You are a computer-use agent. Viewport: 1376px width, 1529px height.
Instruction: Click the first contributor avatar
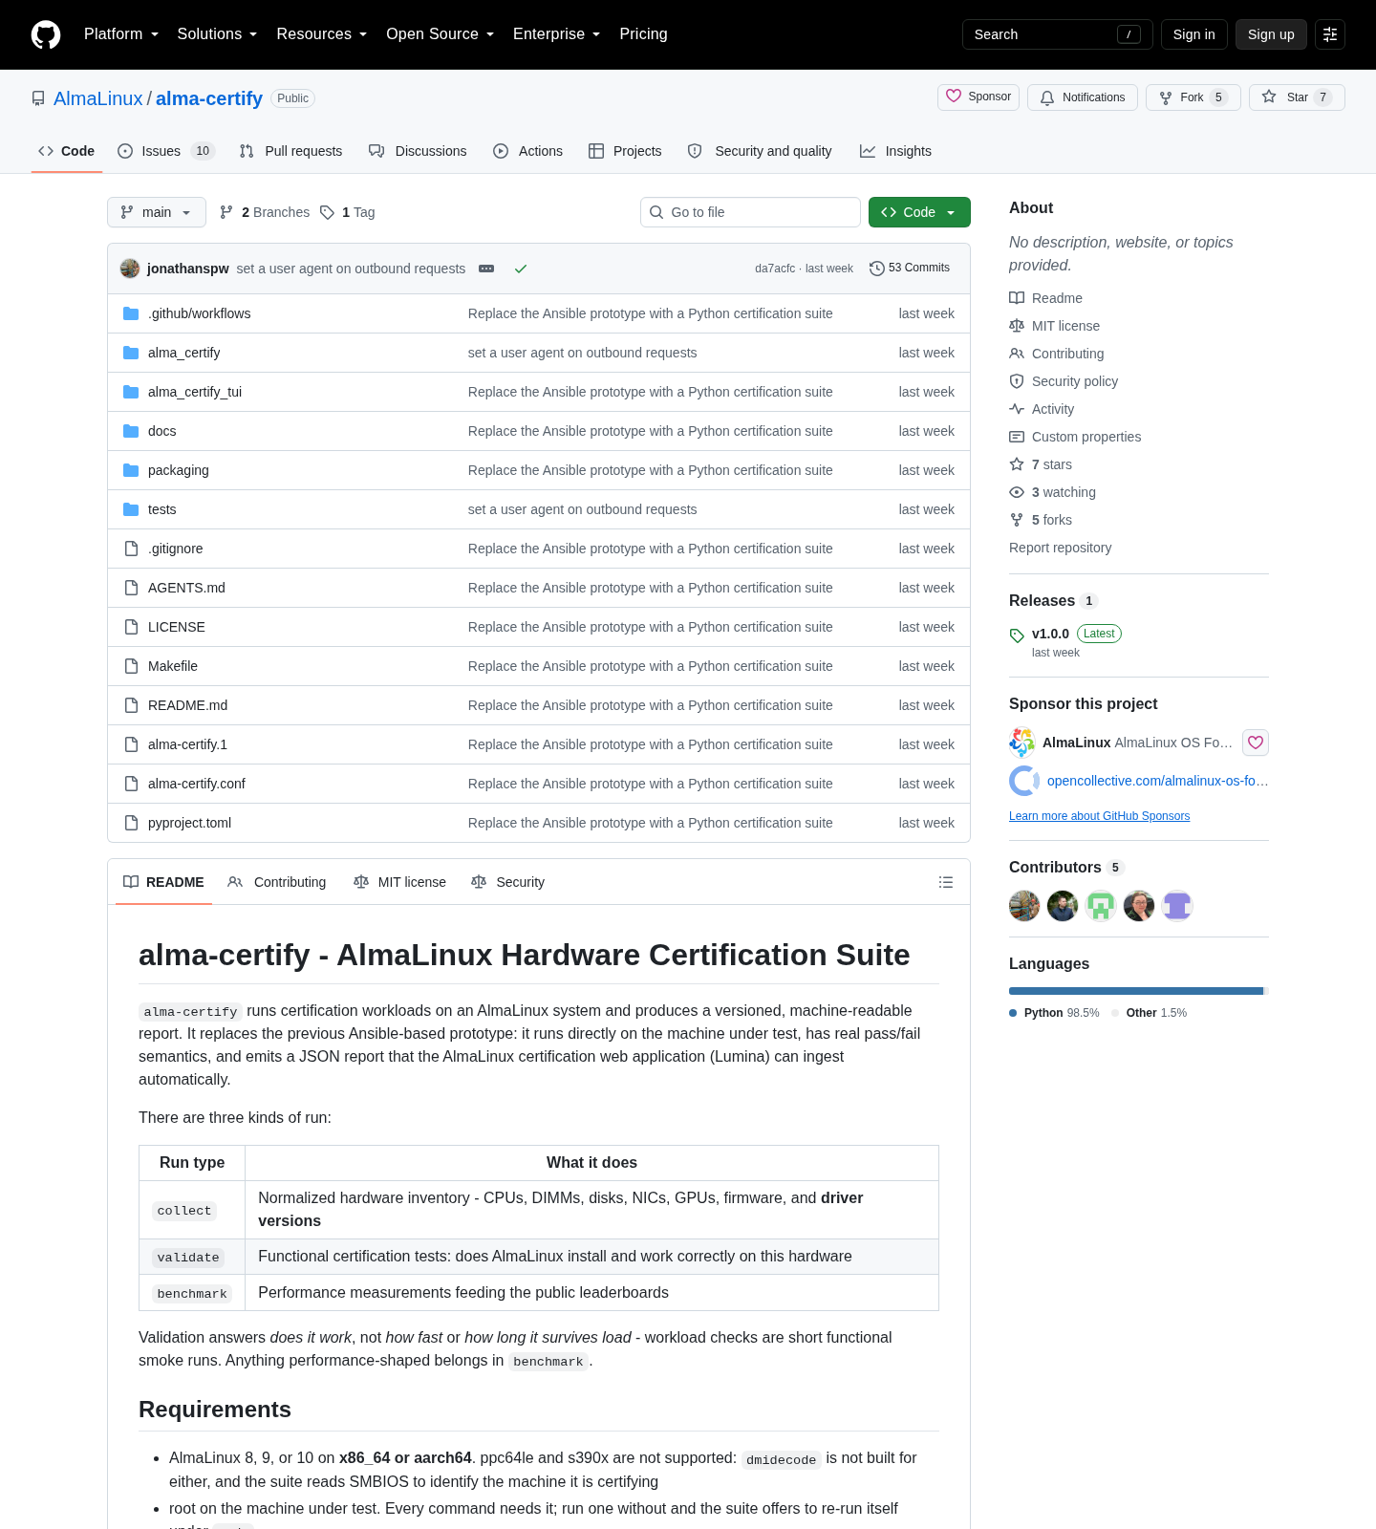tap(1024, 906)
